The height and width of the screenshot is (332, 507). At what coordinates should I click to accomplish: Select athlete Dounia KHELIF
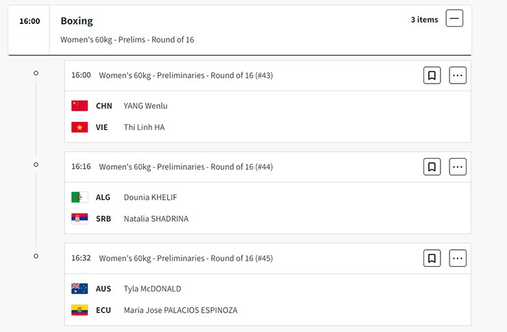coord(151,197)
